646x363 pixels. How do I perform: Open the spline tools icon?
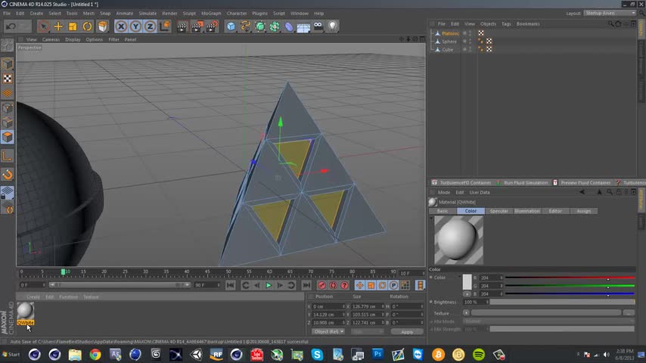tap(246, 26)
